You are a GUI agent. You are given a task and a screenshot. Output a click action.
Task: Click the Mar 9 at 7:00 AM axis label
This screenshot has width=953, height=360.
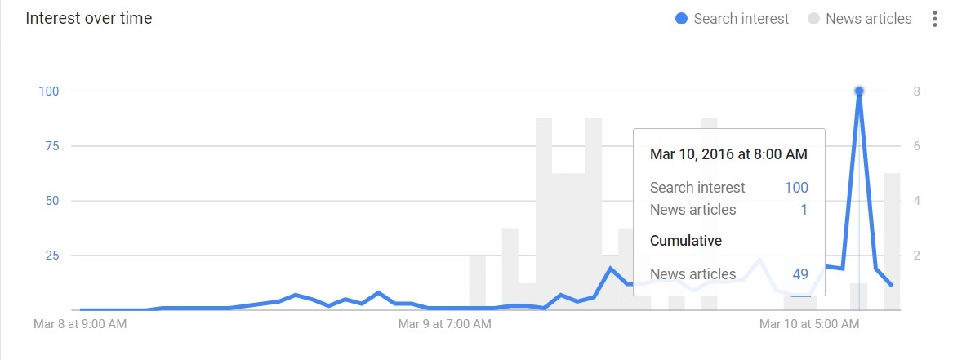pyautogui.click(x=444, y=324)
